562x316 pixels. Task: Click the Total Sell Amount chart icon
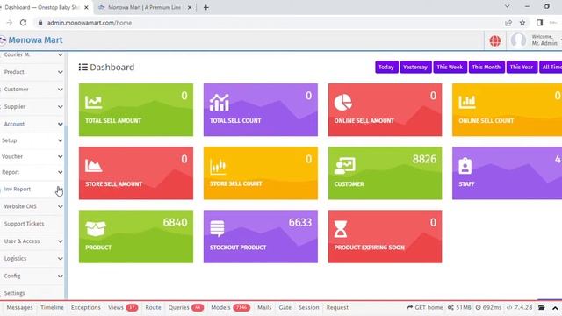(94, 103)
